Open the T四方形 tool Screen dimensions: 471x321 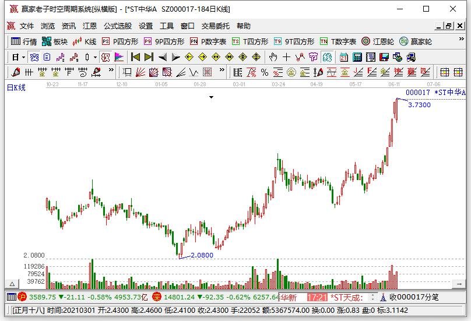pyautogui.click(x=250, y=41)
